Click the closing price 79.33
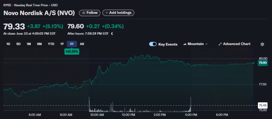 pos(14,26)
